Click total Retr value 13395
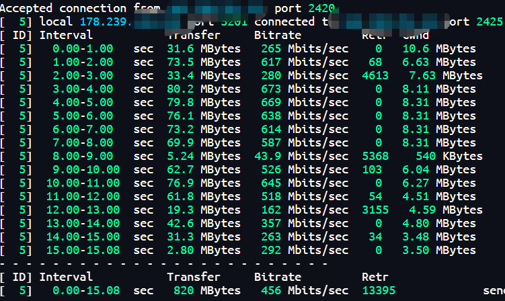 pos(379,290)
